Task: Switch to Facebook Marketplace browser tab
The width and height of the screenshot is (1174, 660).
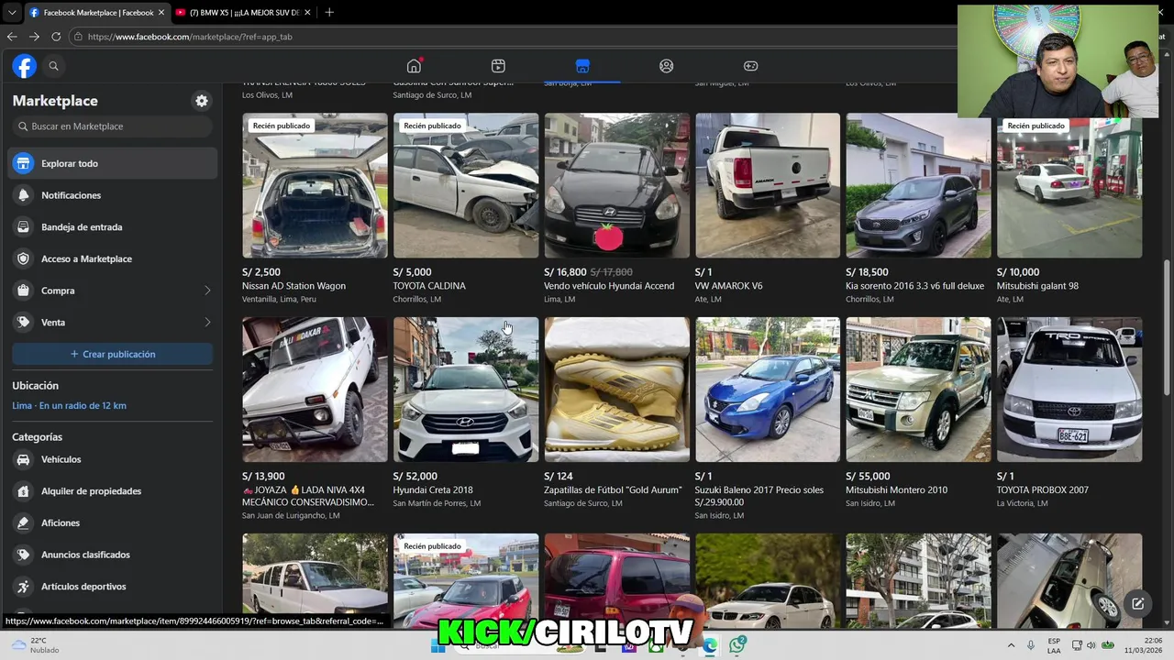Action: point(95,12)
